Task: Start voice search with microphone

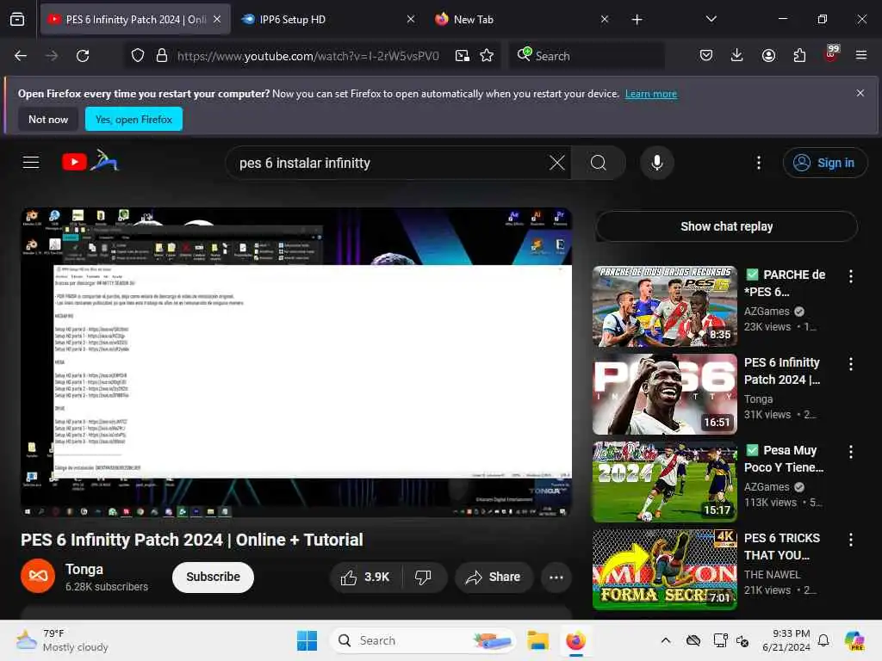Action: (656, 163)
